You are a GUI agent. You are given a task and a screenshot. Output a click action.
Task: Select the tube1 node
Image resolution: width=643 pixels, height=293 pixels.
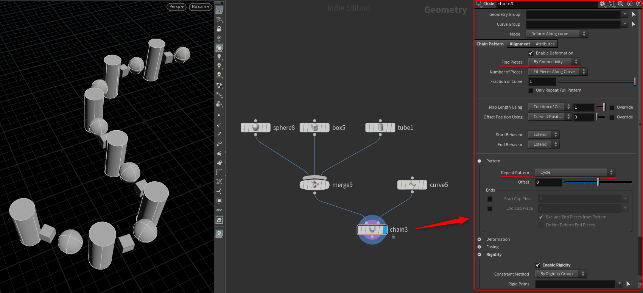click(380, 128)
